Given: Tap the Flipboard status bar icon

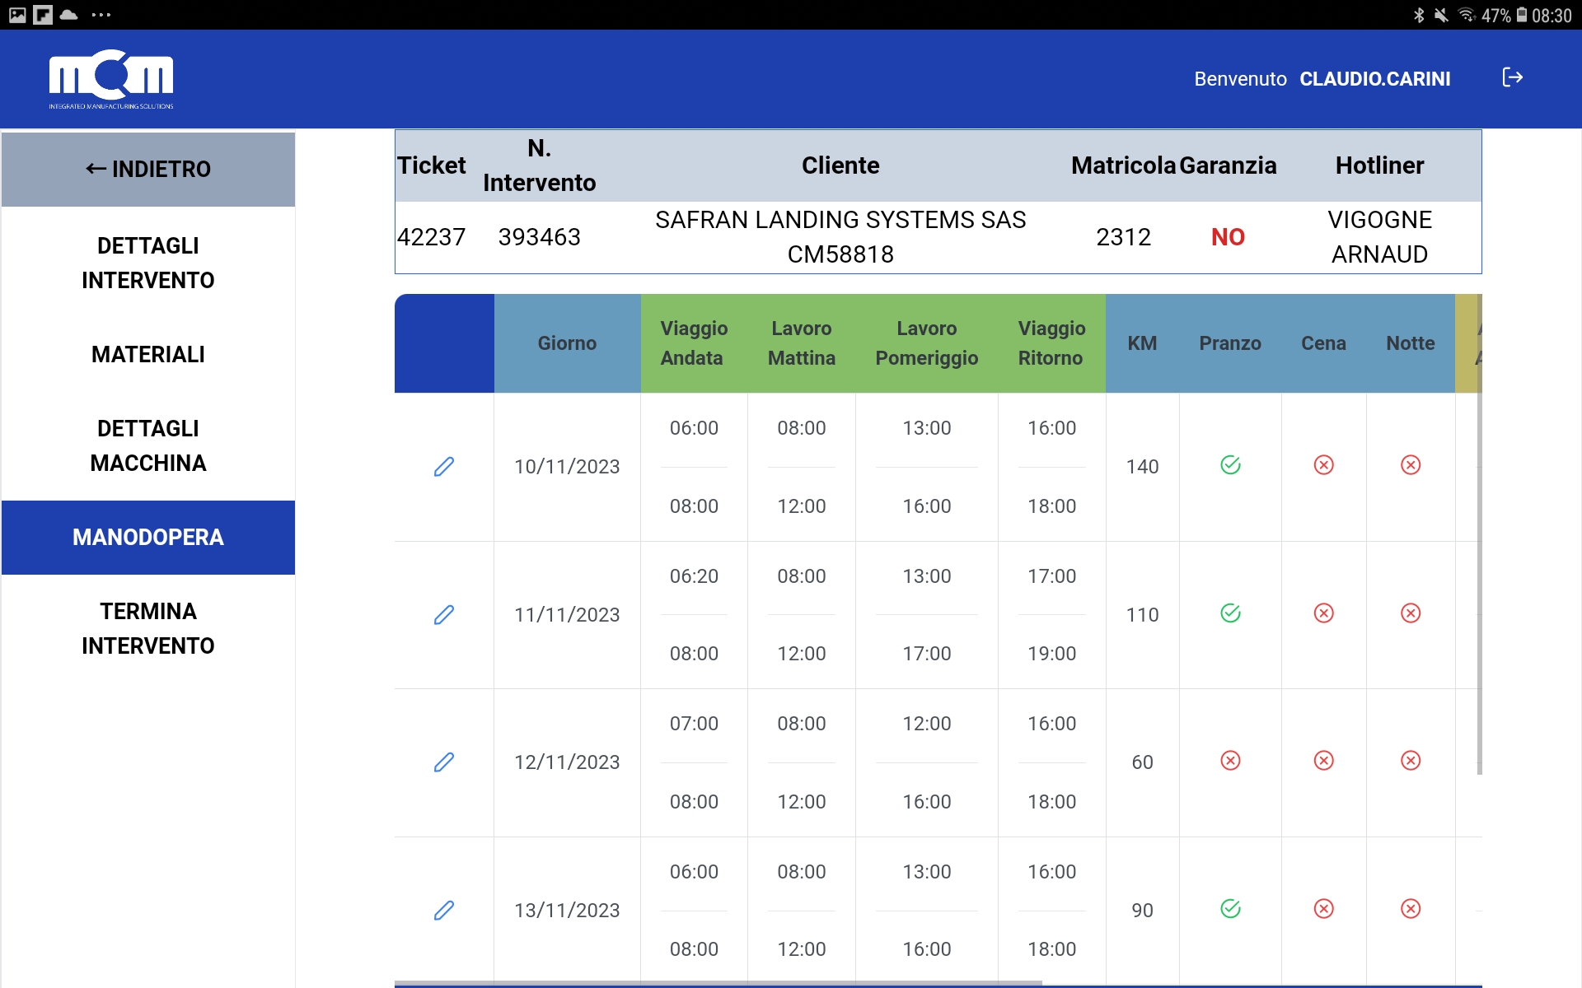Looking at the screenshot, I should [x=43, y=15].
